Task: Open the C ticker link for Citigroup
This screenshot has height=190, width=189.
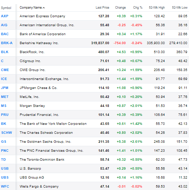Action: click(2, 61)
